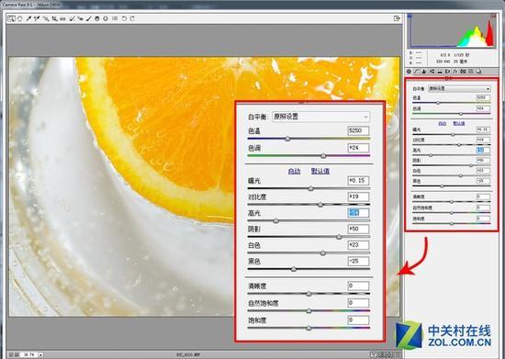The width and height of the screenshot is (505, 359).
Task: Click the 黑色 value field in the small right-side panel
Action: coord(483,181)
